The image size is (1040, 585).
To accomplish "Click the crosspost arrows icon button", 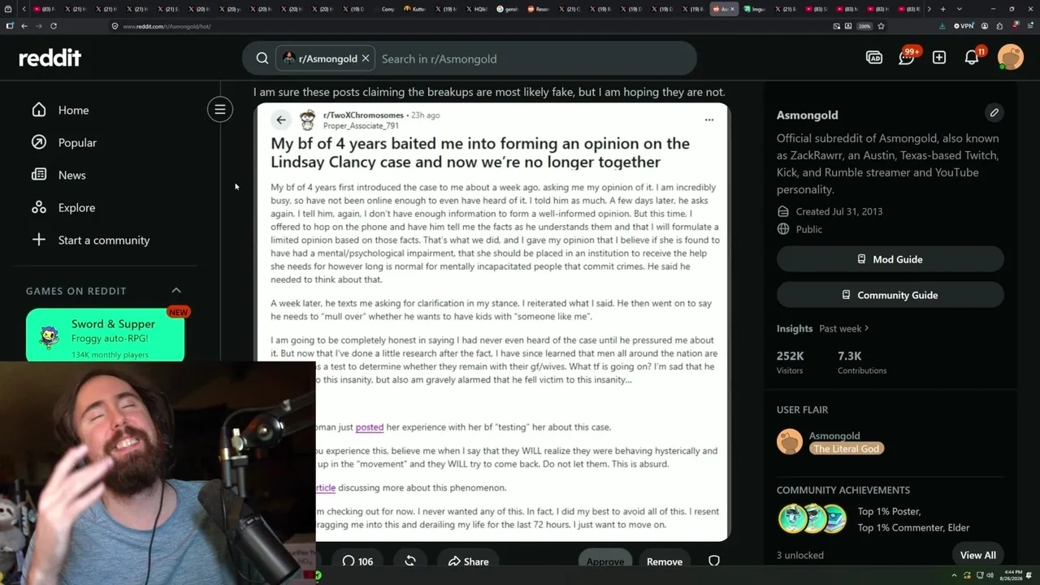I will tap(410, 561).
